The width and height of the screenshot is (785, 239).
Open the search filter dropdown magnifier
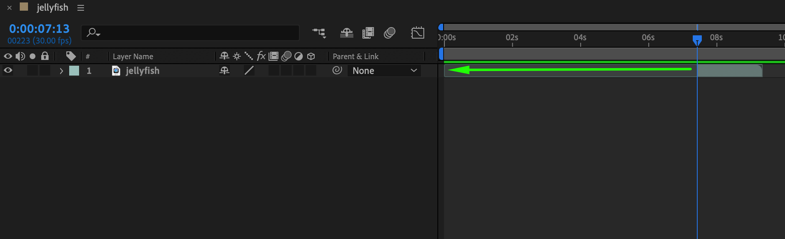point(93,33)
